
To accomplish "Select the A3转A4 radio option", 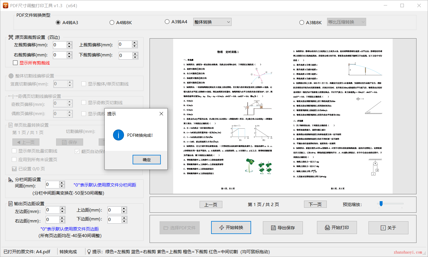I will coord(167,22).
